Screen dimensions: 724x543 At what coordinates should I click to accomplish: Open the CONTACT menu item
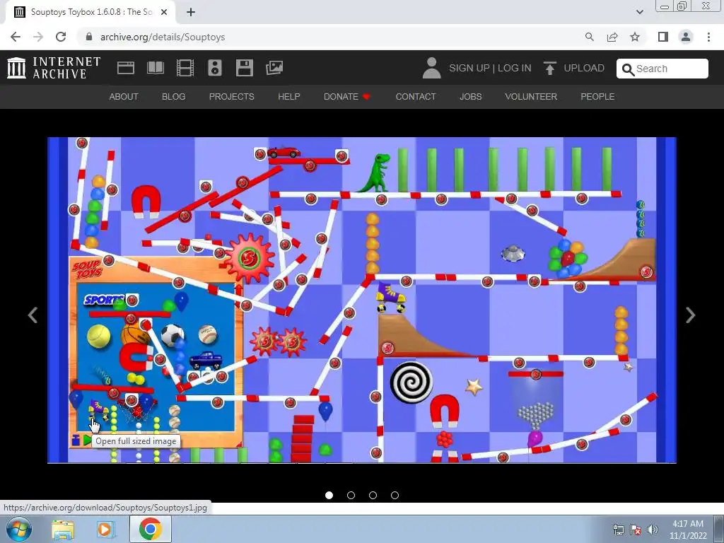point(416,96)
